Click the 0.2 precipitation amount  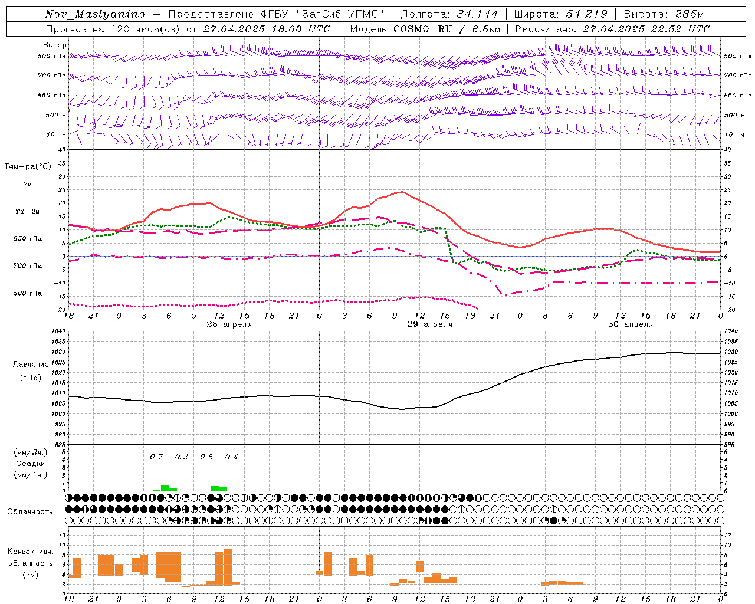coord(182,457)
